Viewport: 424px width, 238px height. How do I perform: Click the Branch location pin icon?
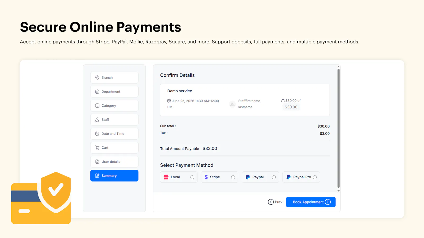coord(97,77)
